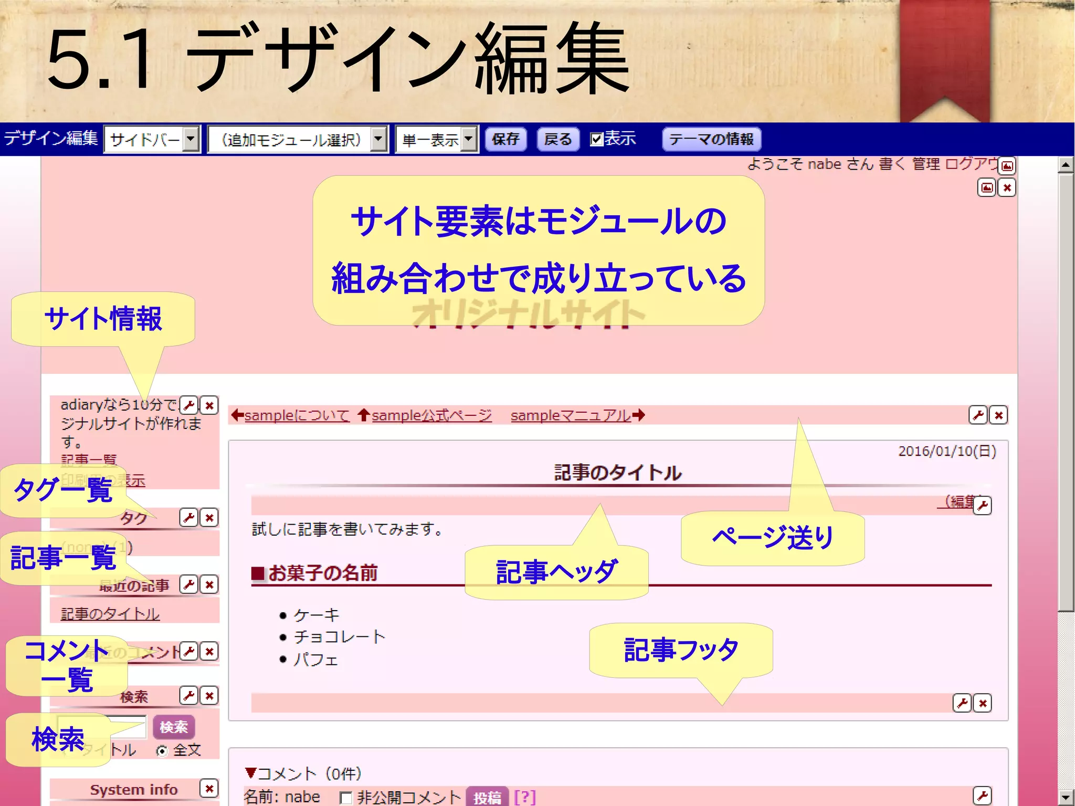The width and height of the screenshot is (1075, 806).
Task: Collapse the ▼コメント (0件) section
Action: click(303, 773)
